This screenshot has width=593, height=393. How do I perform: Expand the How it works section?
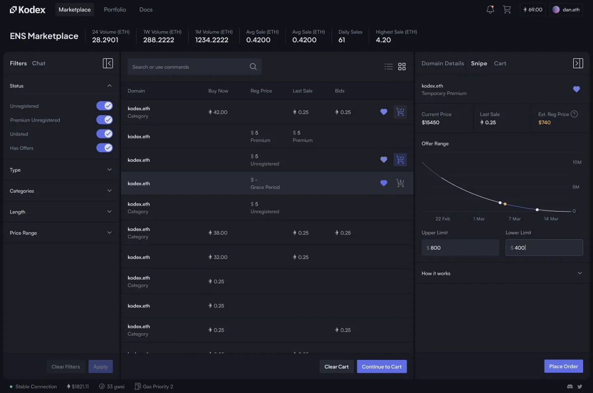(502, 273)
